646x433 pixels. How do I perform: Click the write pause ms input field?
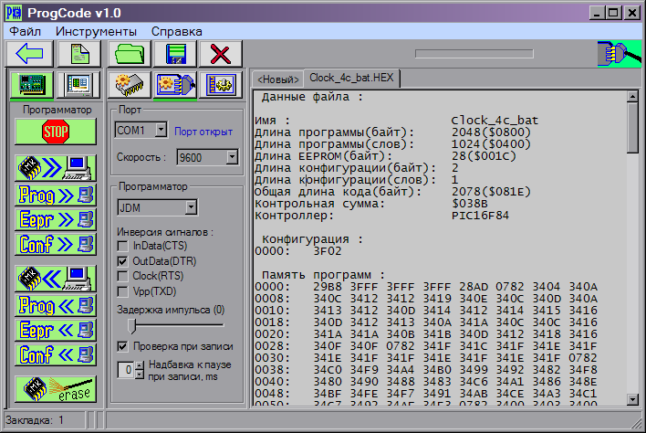(x=127, y=370)
